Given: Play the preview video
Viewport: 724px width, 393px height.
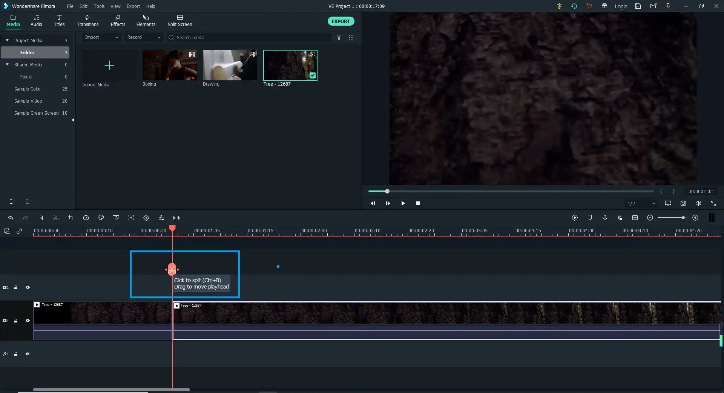Looking at the screenshot, I should point(403,203).
